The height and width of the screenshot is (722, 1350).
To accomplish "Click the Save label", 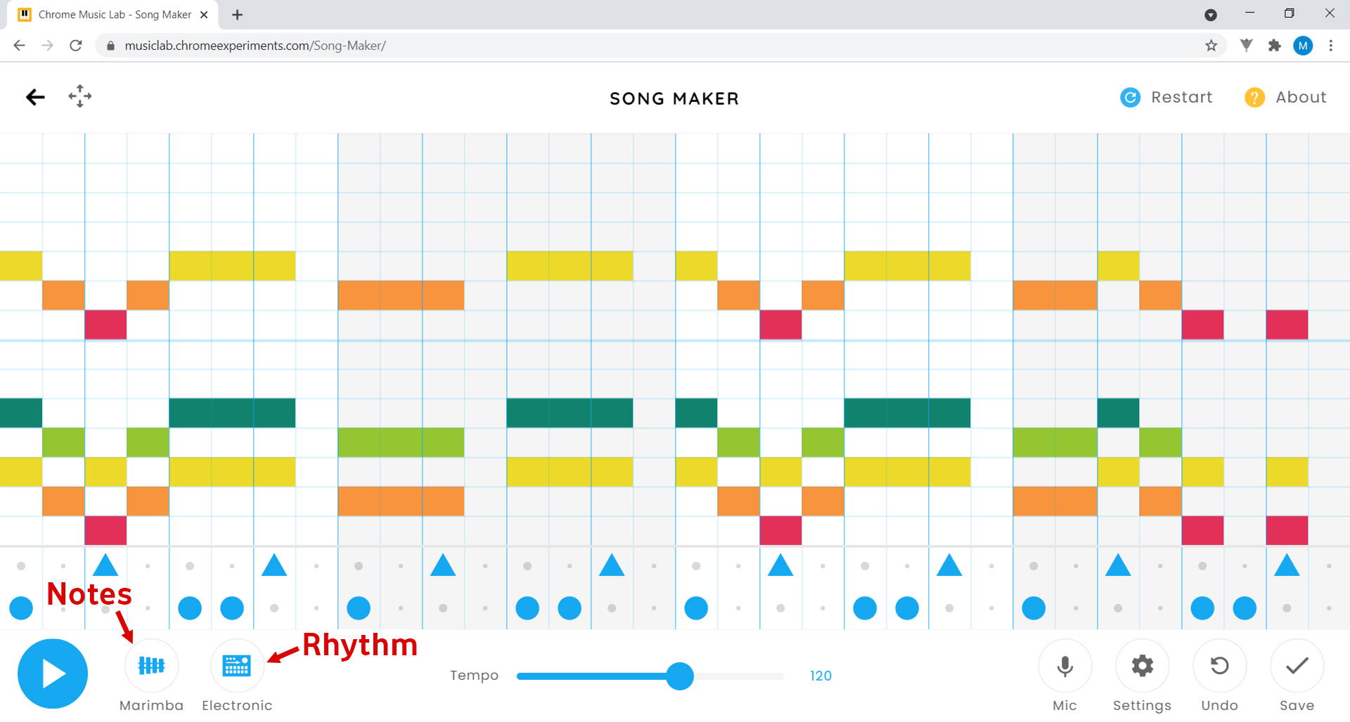I will 1297,705.
